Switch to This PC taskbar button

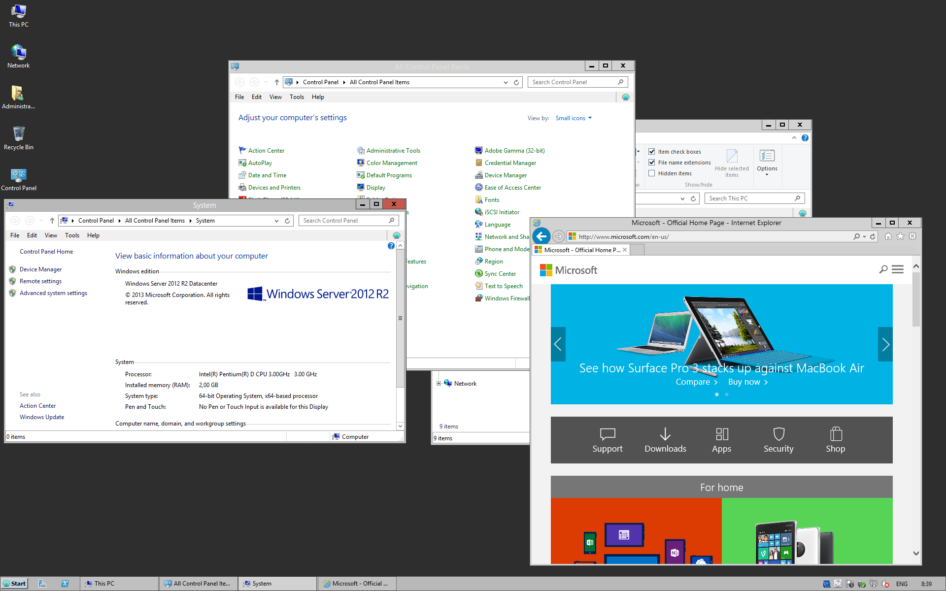tap(119, 584)
